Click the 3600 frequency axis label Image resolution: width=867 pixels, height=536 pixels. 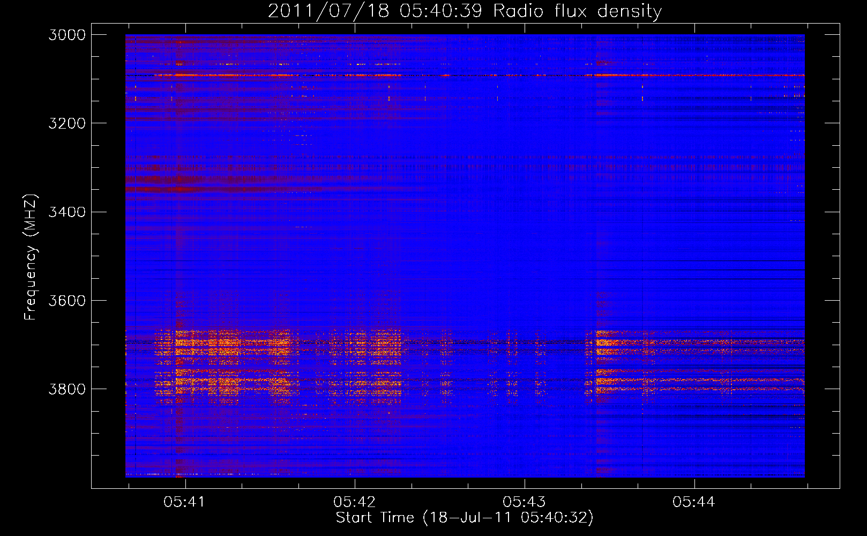67,300
